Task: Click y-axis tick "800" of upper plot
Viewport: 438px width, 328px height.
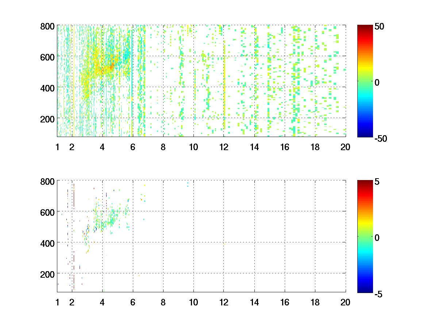Action: click(x=48, y=26)
